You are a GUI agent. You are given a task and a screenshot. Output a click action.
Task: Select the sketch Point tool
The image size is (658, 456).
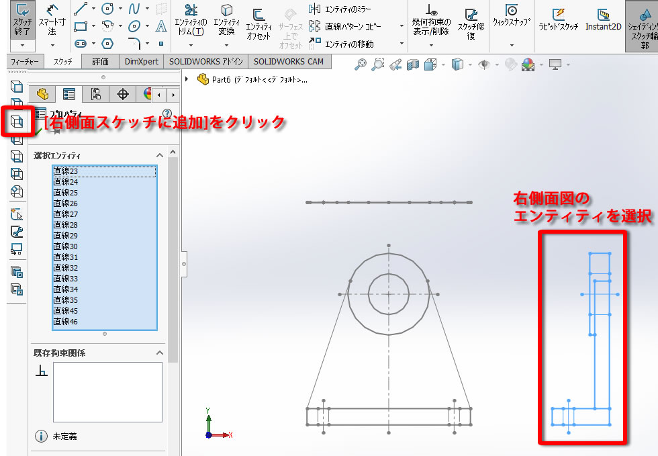click(161, 43)
